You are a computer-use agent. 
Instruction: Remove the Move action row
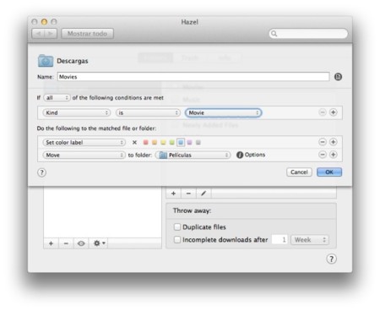coord(323,155)
